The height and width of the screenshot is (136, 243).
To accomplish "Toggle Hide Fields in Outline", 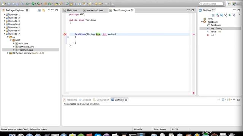I will [221, 15].
